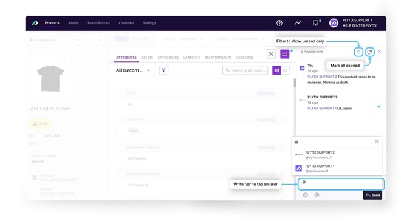Switch to the list view toggle
The image size is (418, 221).
(x=276, y=70)
